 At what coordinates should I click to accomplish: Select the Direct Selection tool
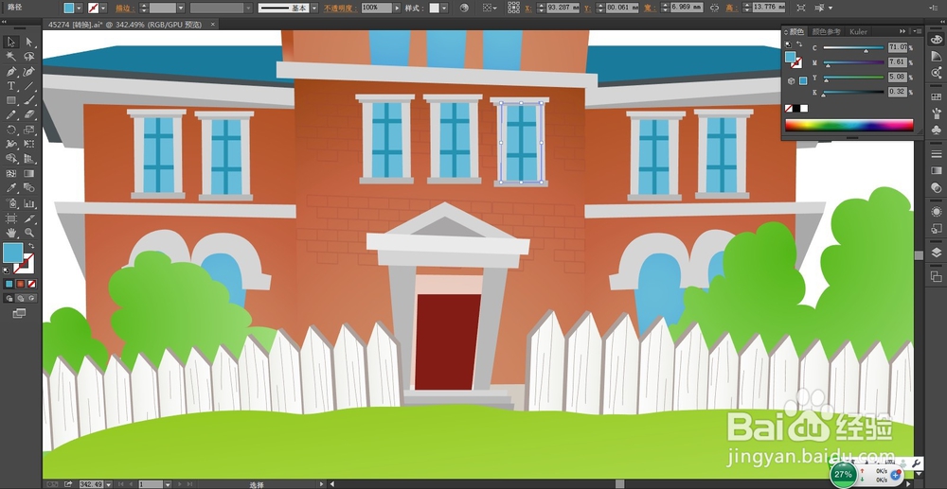(28, 42)
